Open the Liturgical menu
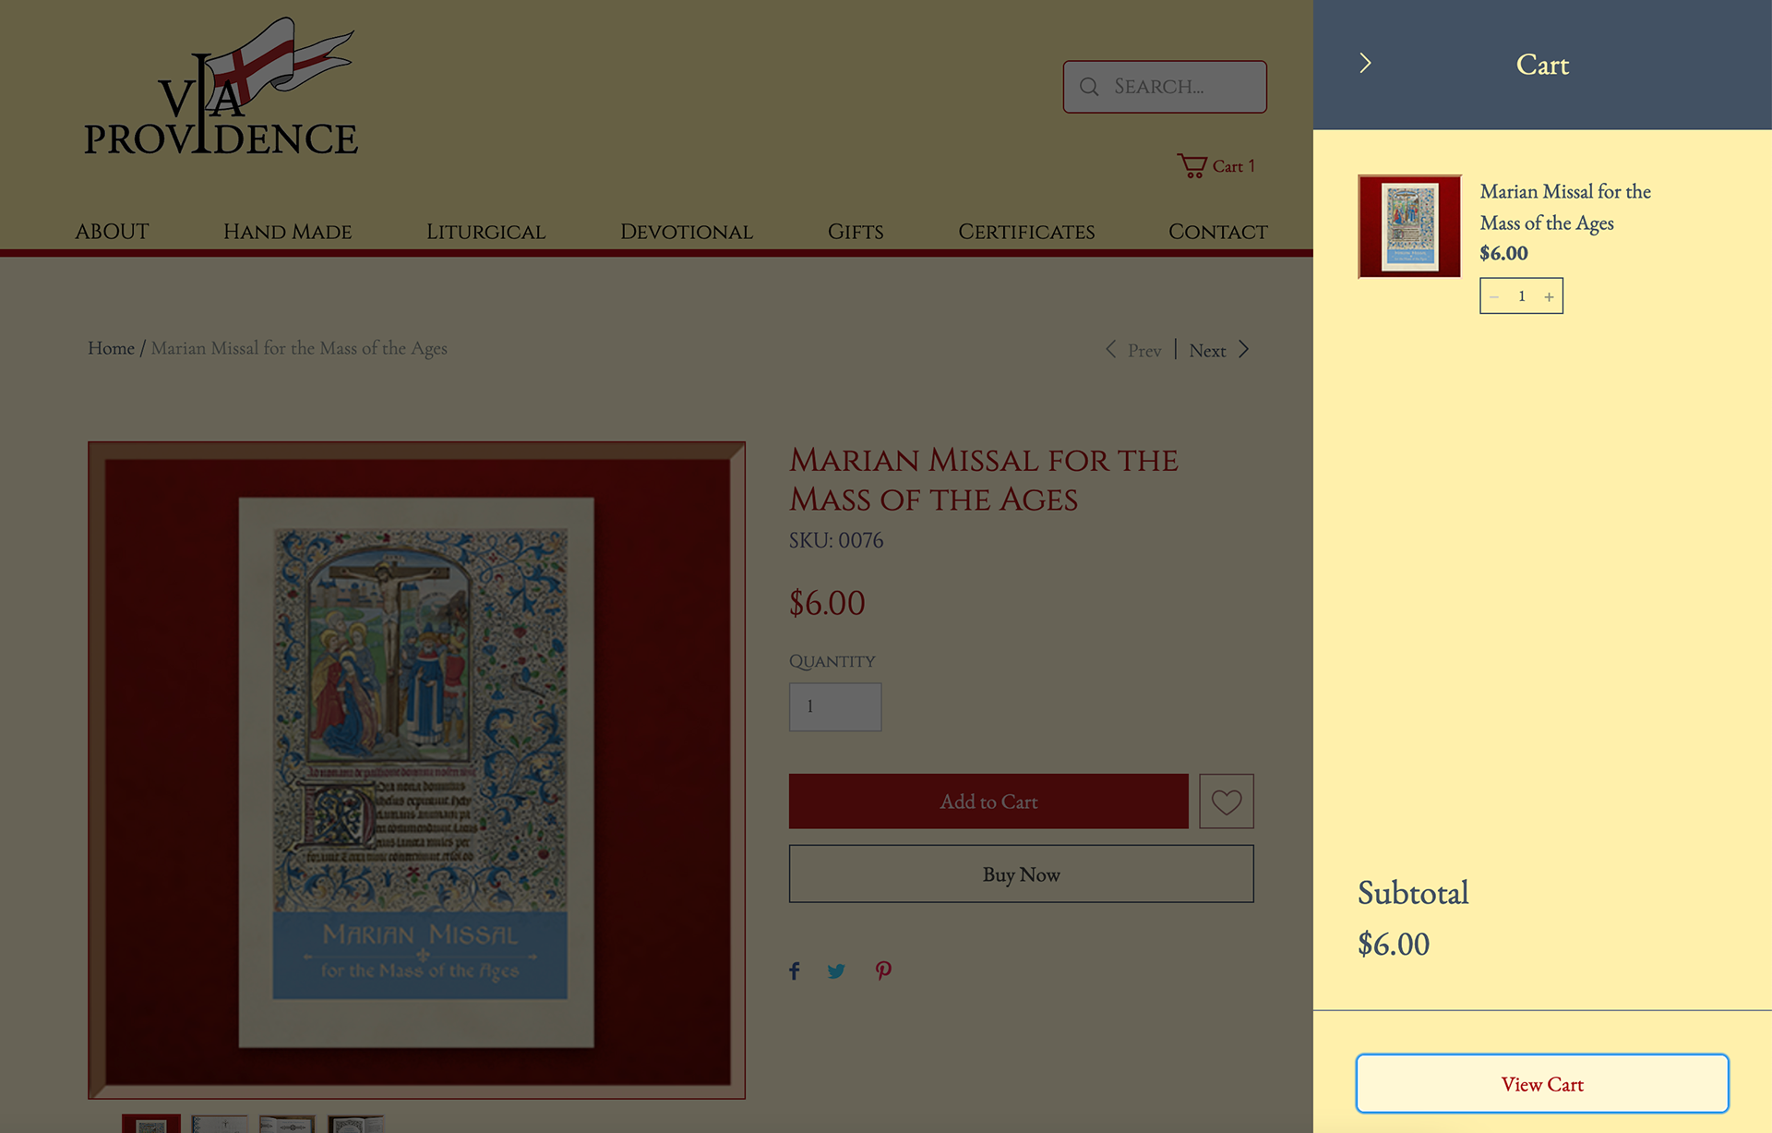1772x1133 pixels. [485, 232]
